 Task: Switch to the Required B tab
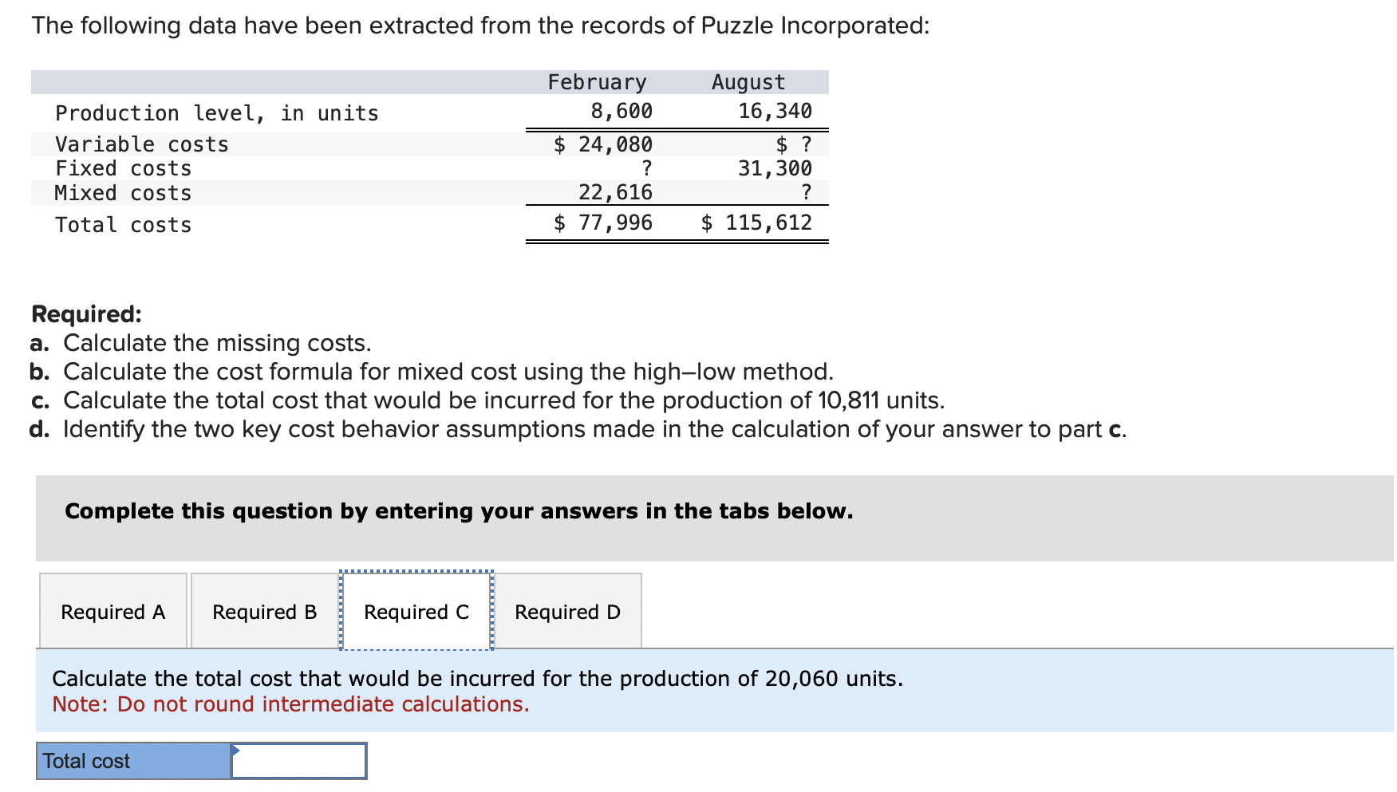[265, 611]
